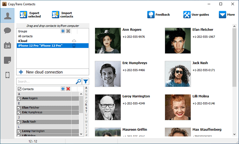The image size is (239, 144).
Task: Open the device phone sidebar icon
Action: tap(7, 75)
